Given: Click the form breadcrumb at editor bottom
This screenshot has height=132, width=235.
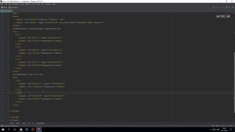Looking at the screenshot, I should click(x=24, y=123).
